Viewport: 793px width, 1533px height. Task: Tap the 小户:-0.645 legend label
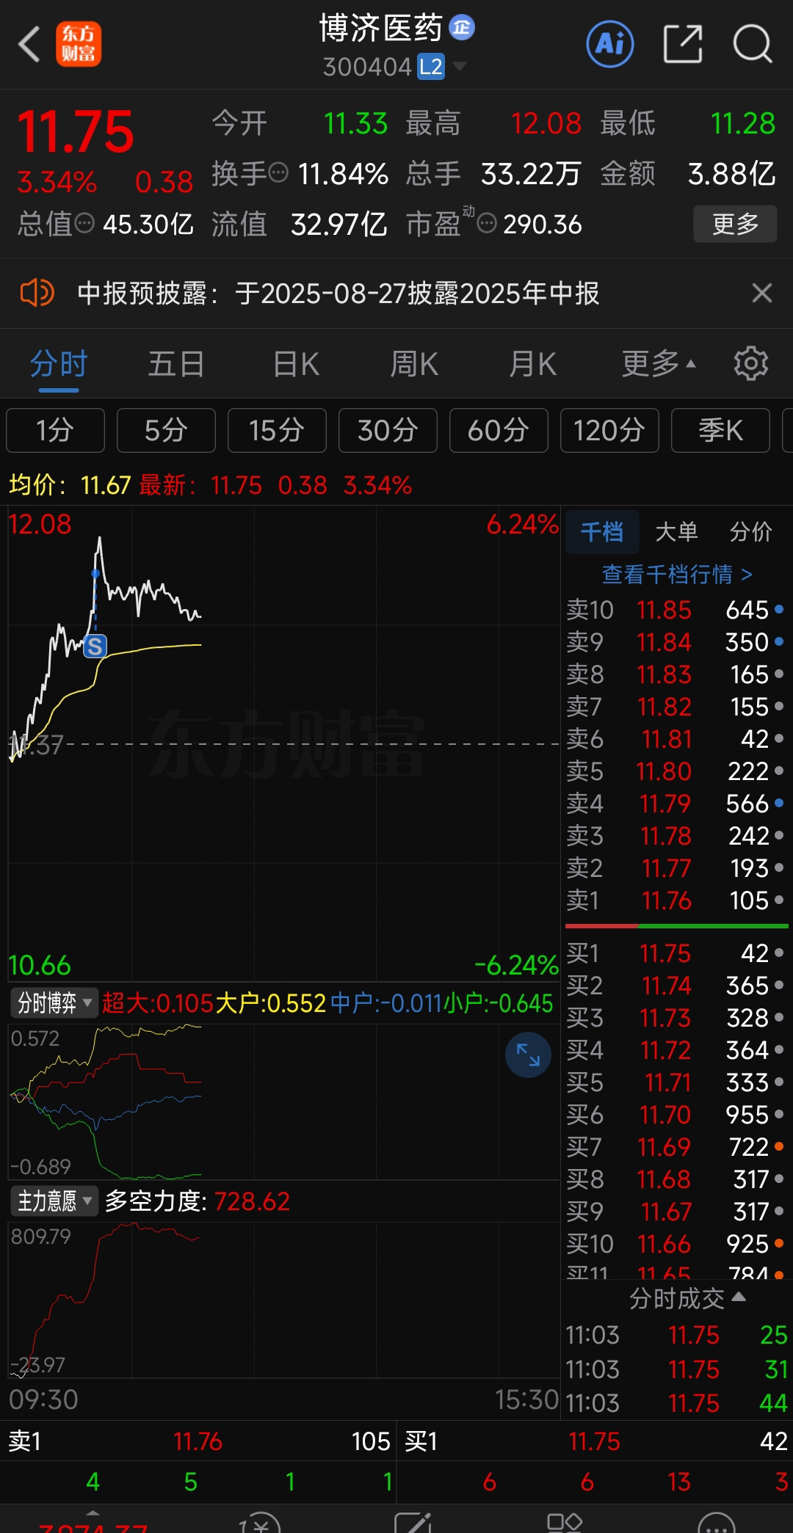point(498,1003)
